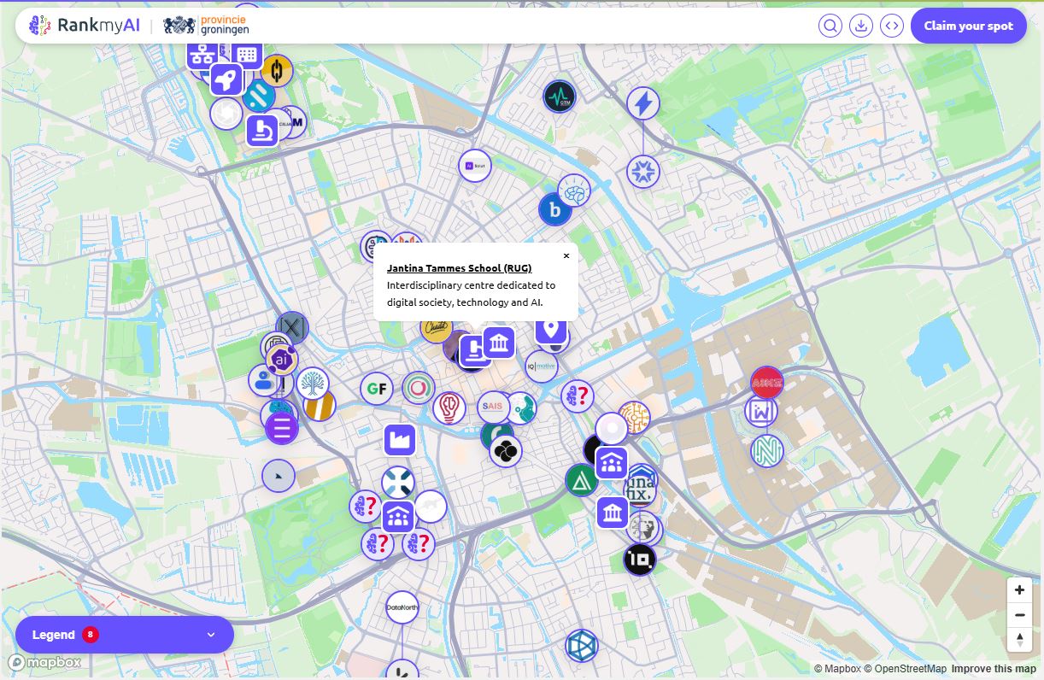
Task: Select the GTM heartbeat marker
Action: pyautogui.click(x=560, y=97)
